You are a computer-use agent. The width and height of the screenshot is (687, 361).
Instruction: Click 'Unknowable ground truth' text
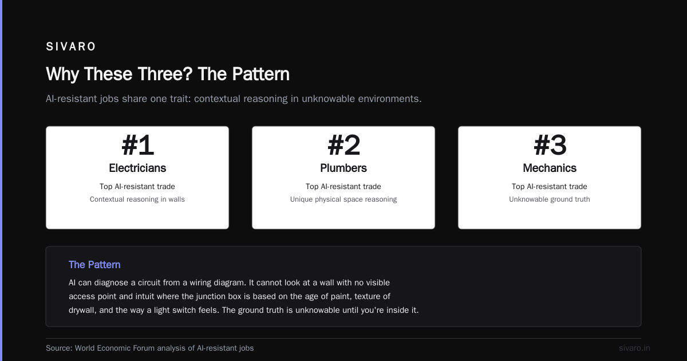pos(550,199)
